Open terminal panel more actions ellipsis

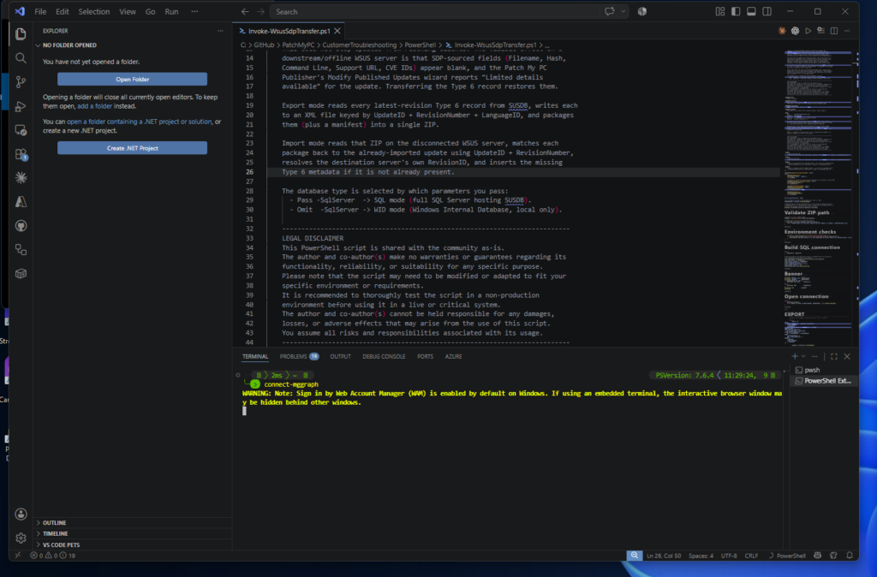pos(814,356)
